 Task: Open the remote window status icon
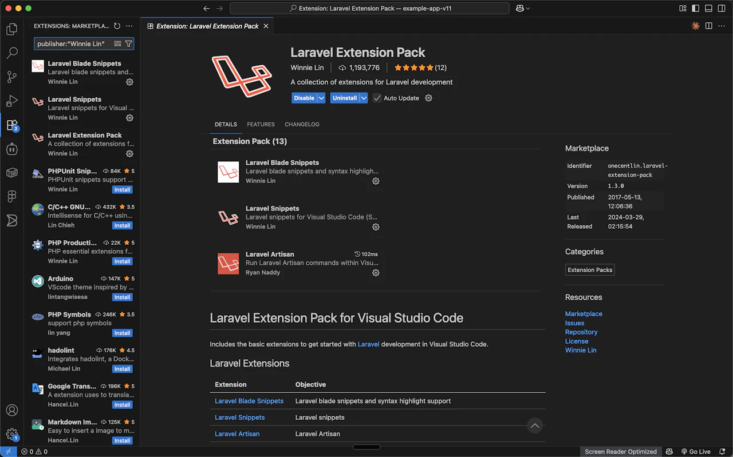[8, 451]
